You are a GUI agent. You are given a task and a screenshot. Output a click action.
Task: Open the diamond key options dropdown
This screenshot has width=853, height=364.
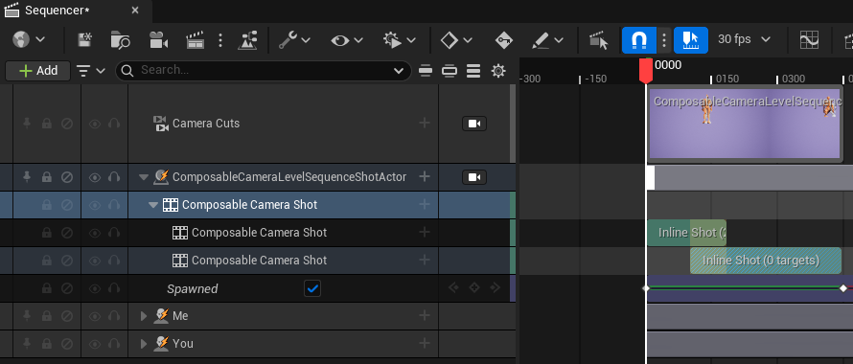(x=456, y=39)
